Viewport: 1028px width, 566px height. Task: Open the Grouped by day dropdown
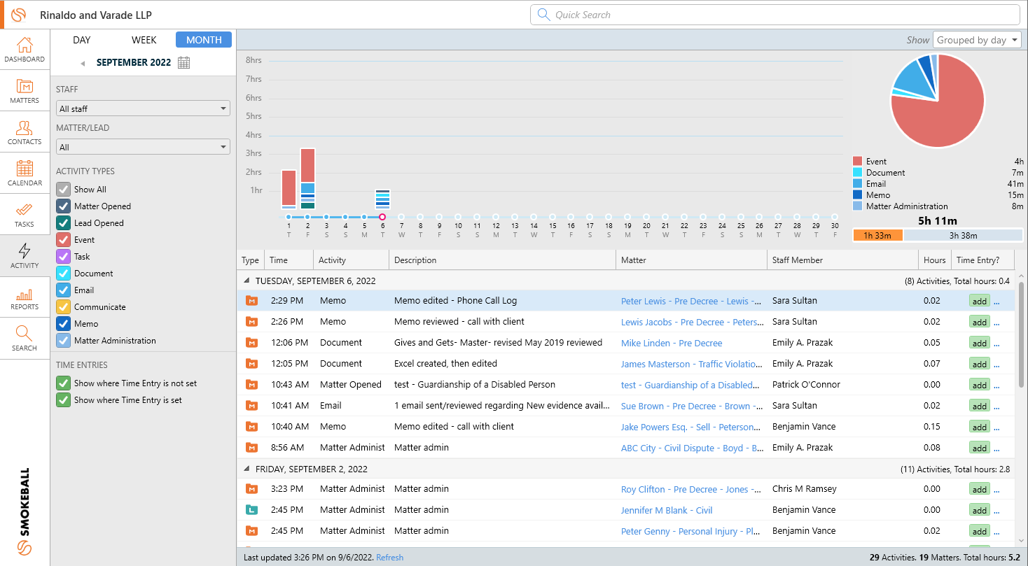pos(977,40)
